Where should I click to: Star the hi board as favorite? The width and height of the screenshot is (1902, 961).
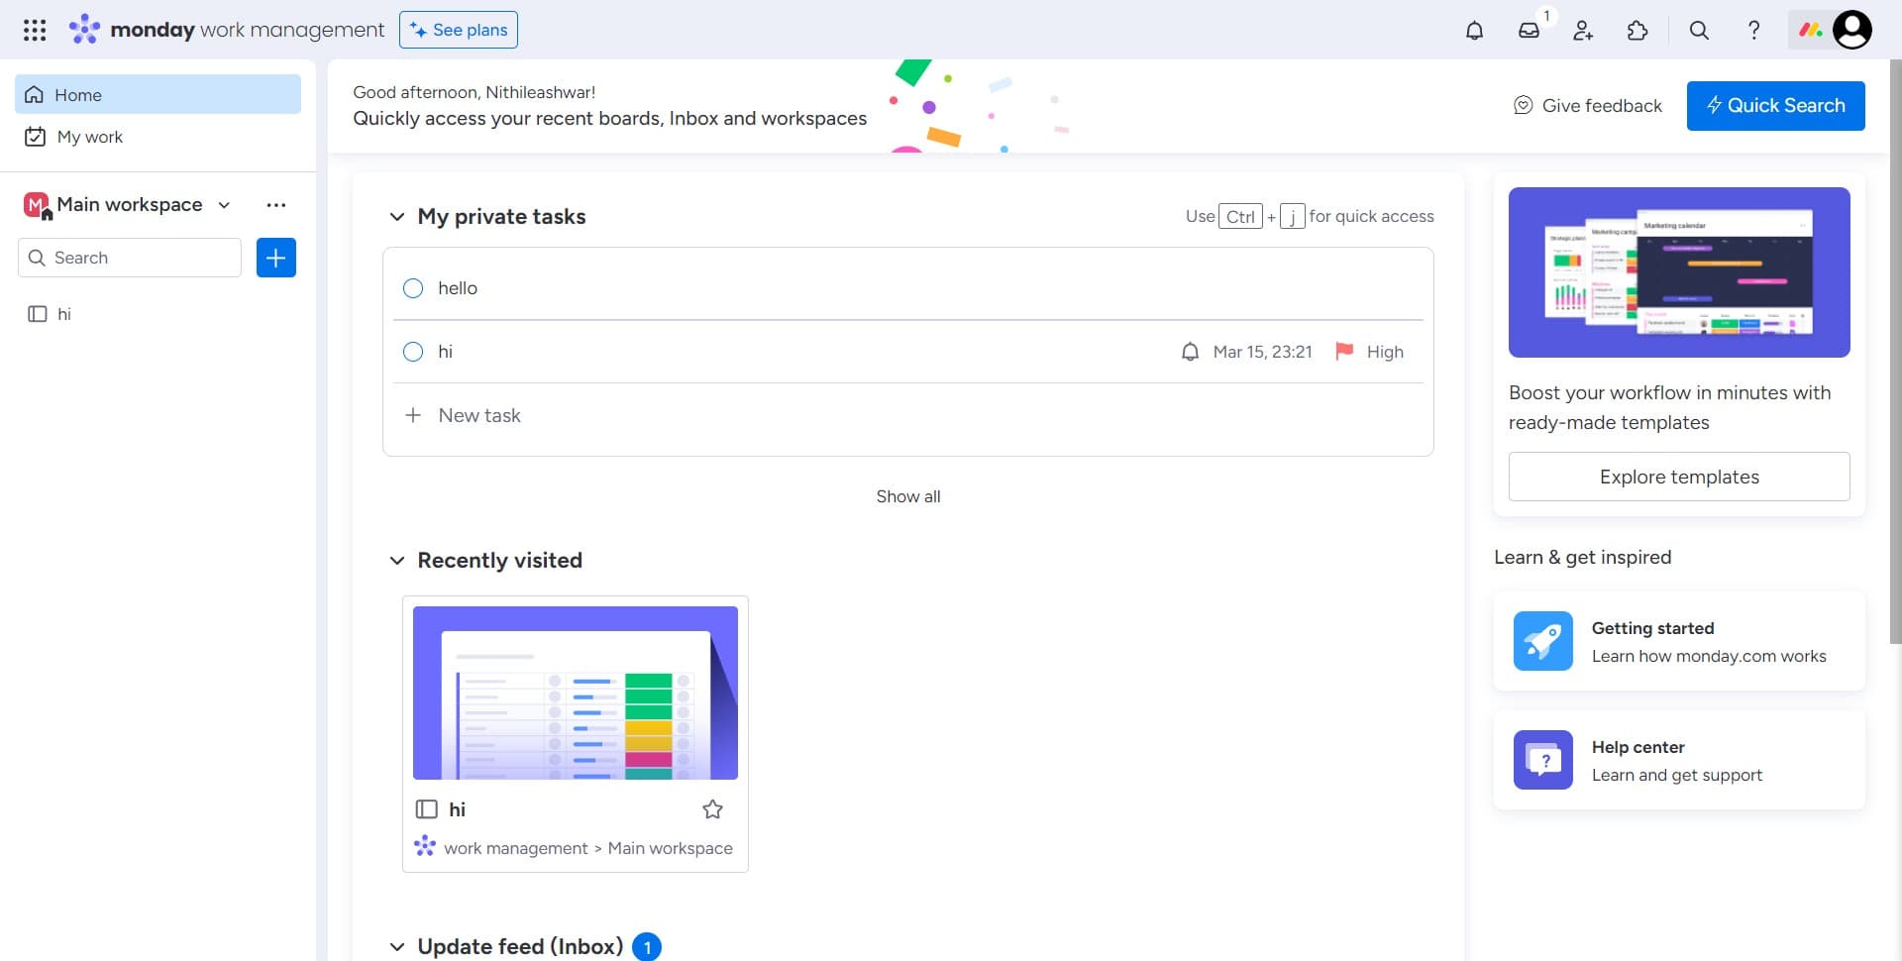coord(712,809)
